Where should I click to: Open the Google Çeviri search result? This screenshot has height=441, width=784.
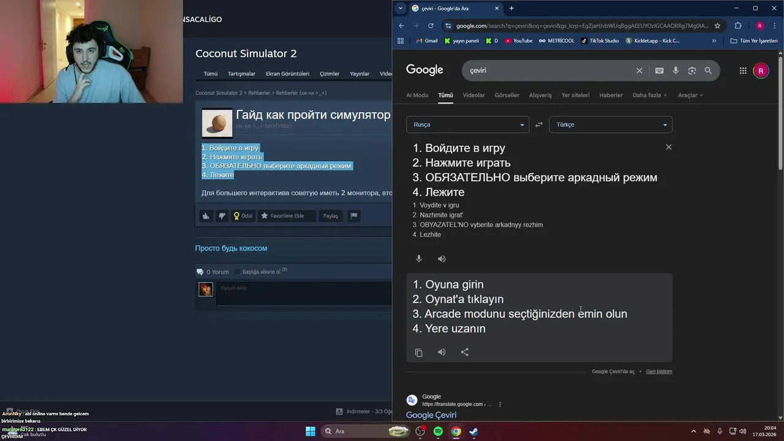tap(431, 415)
